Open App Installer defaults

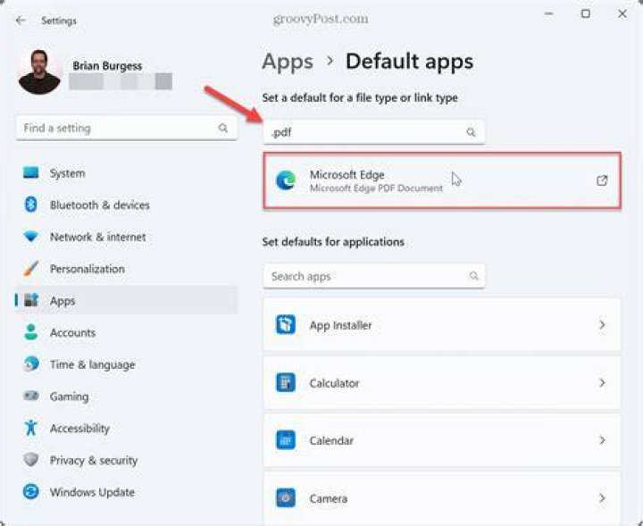442,325
